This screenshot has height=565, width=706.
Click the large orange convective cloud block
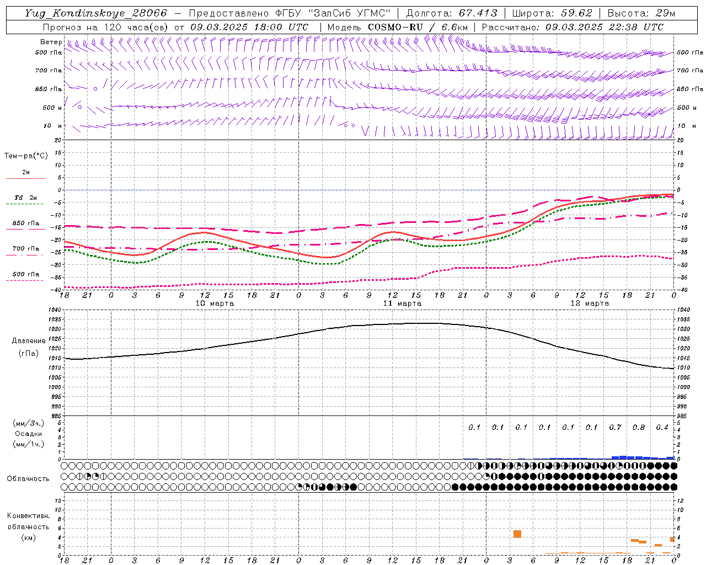pos(517,534)
